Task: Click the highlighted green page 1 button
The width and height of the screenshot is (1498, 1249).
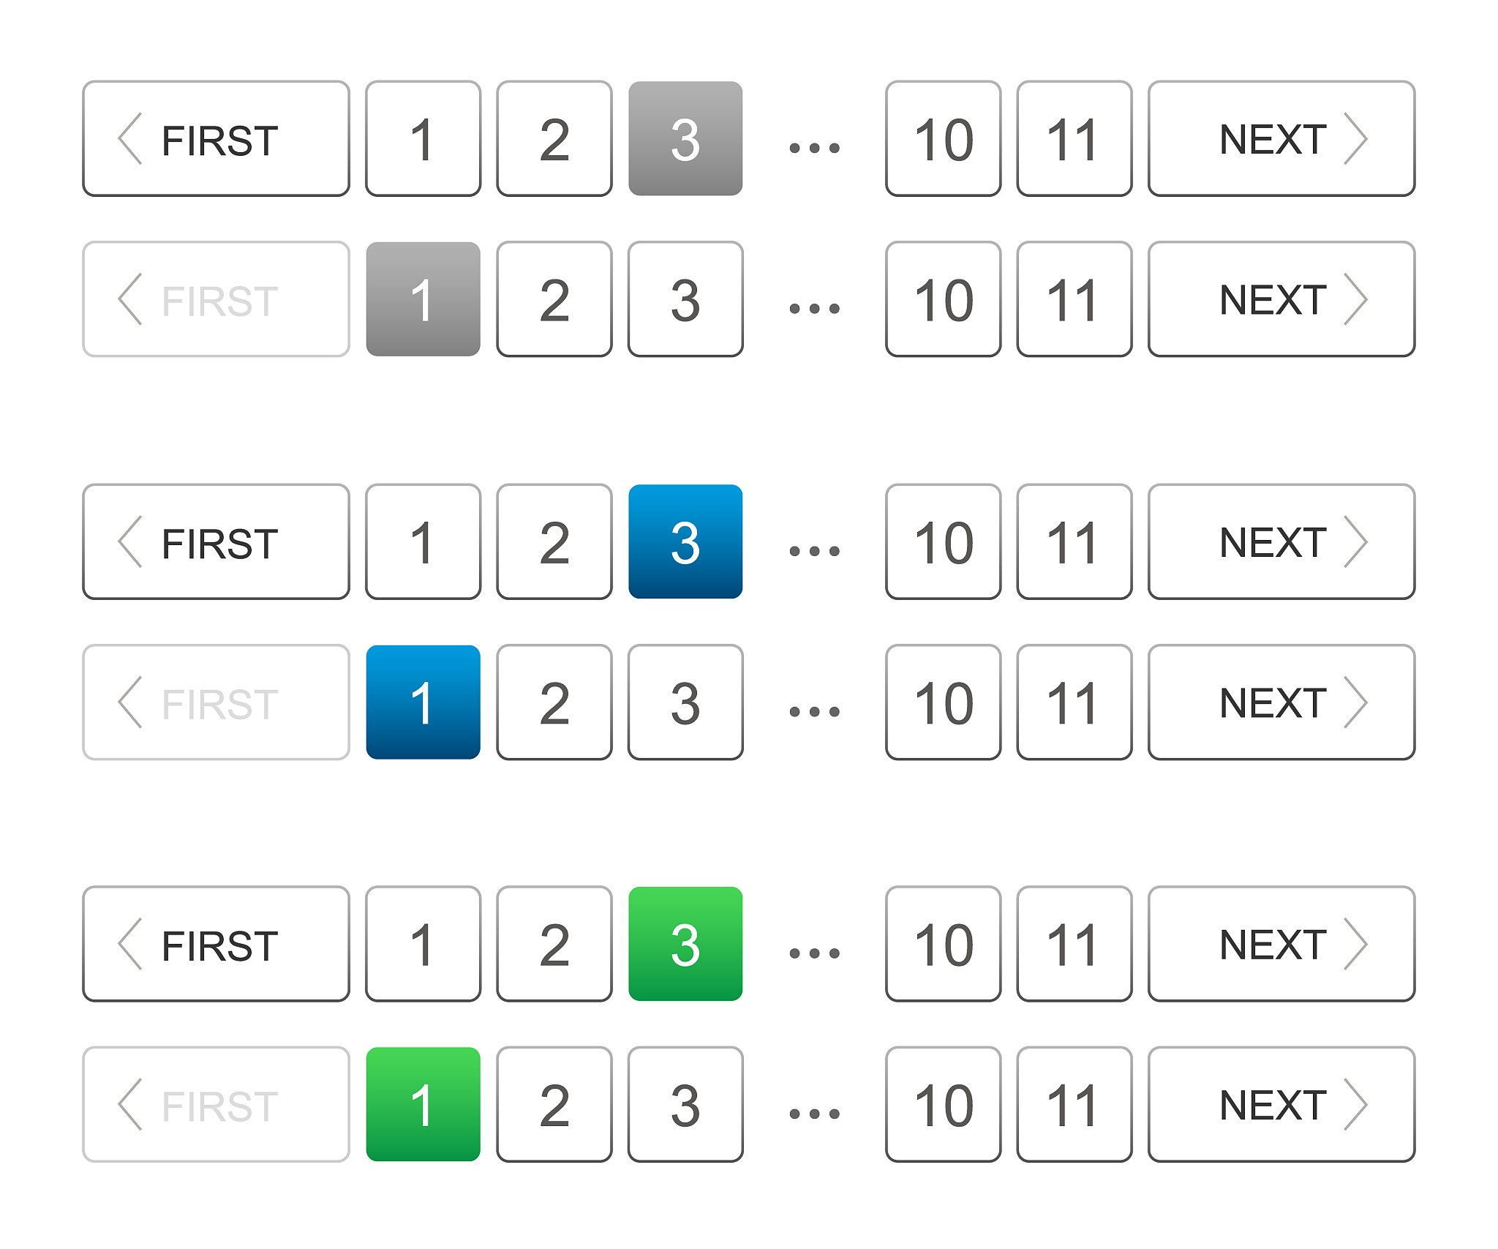Action: tap(423, 1105)
